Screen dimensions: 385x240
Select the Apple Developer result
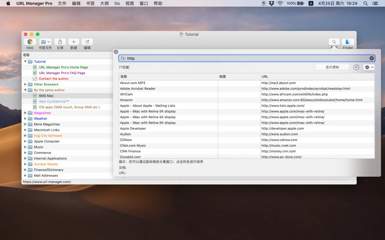(247, 128)
